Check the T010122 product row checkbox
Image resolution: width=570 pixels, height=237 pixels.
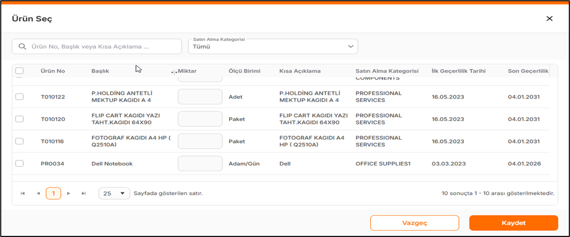pos(19,97)
